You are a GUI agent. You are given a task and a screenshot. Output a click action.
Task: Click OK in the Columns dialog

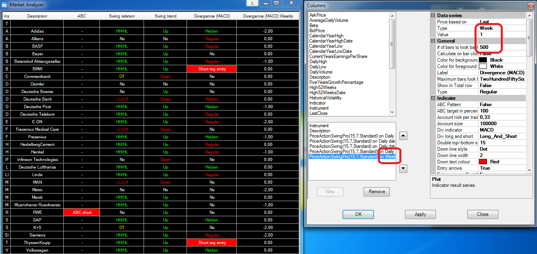(358, 214)
